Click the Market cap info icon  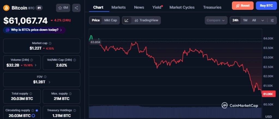pyautogui.click(x=50, y=43)
